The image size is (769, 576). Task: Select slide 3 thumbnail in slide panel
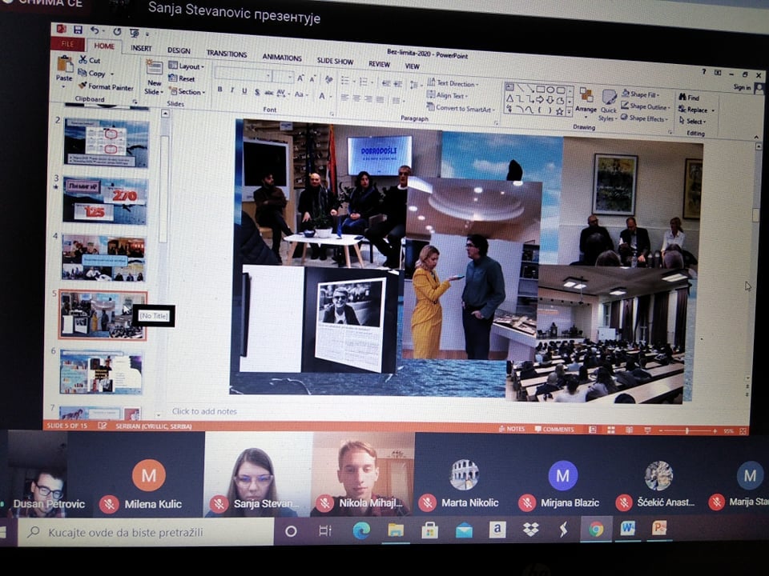pyautogui.click(x=105, y=200)
